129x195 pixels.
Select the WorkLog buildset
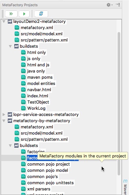pos(36,108)
